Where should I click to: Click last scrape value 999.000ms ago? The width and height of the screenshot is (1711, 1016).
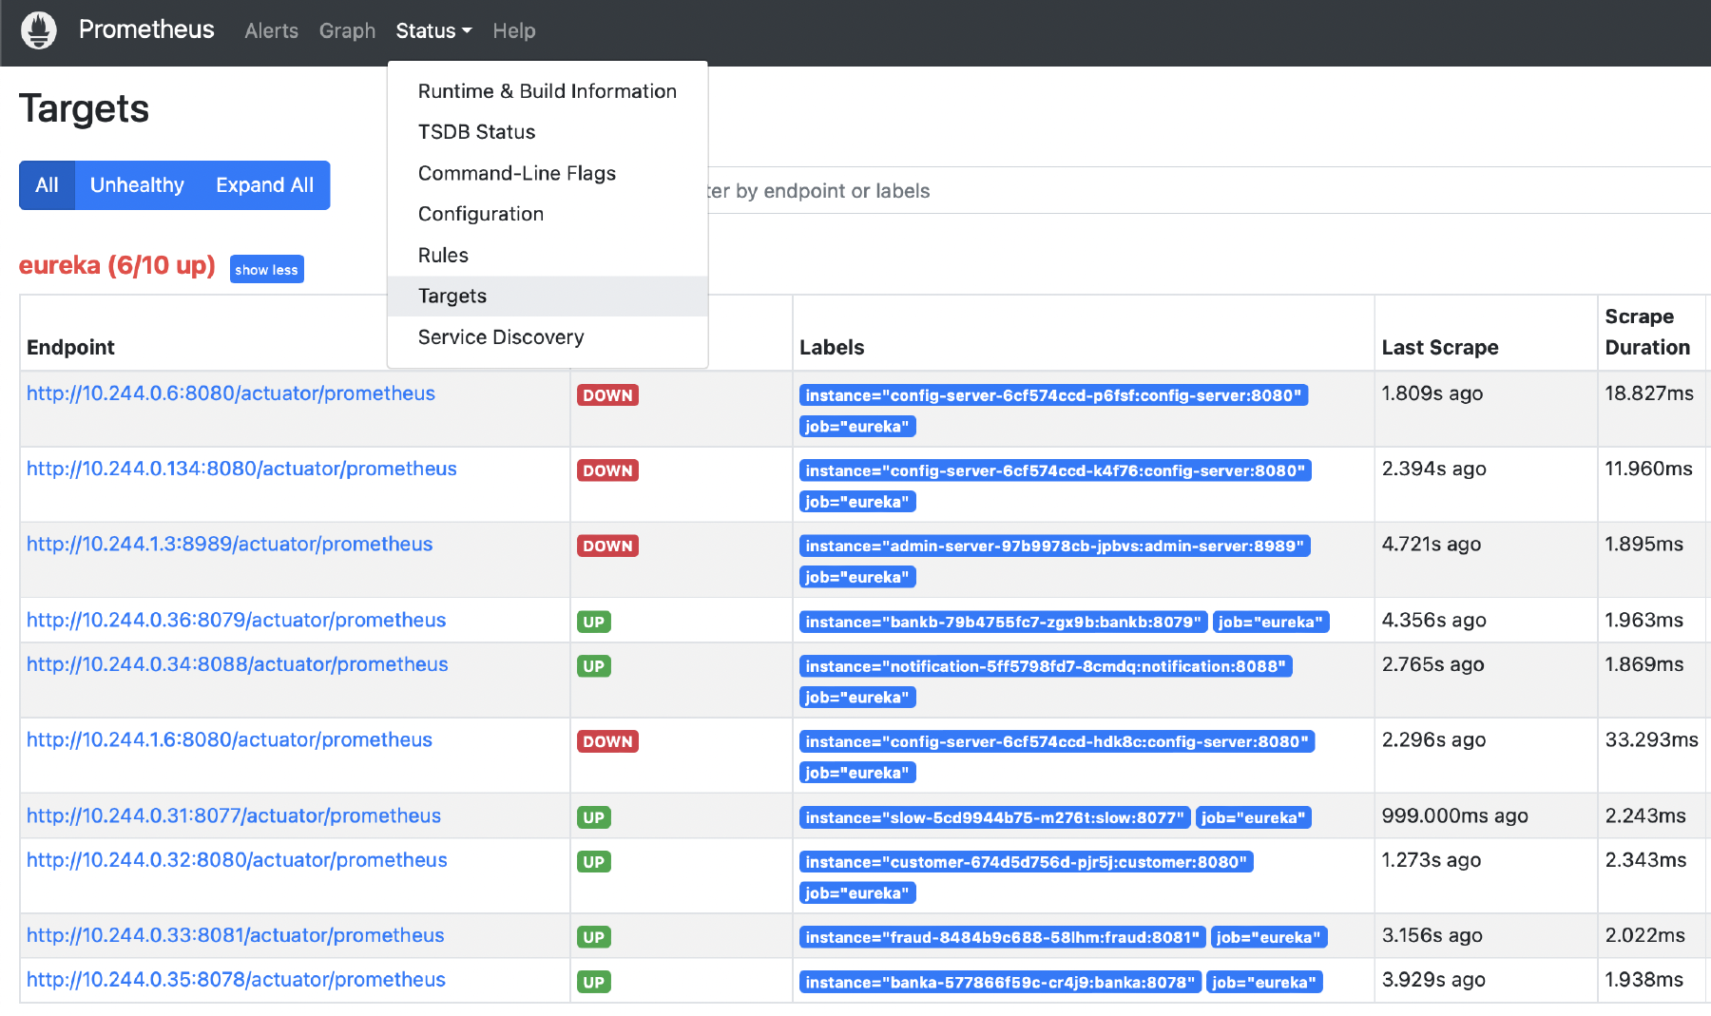1454,815
